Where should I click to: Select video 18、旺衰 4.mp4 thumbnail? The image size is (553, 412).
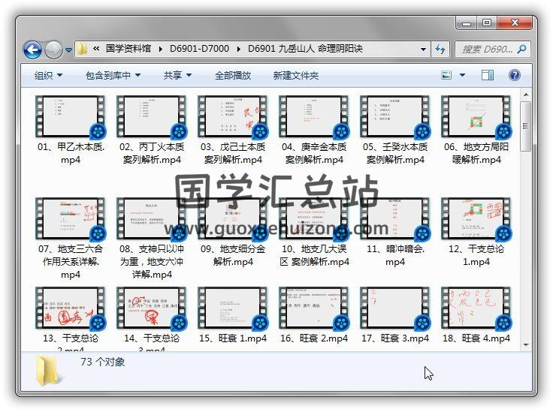(x=476, y=308)
